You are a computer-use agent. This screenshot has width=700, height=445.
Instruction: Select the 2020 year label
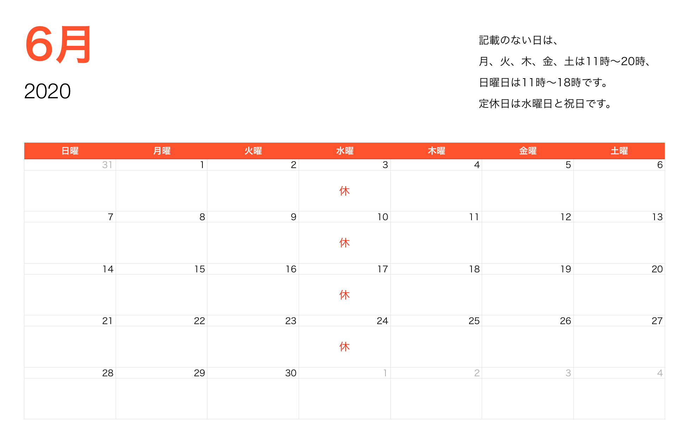47,91
